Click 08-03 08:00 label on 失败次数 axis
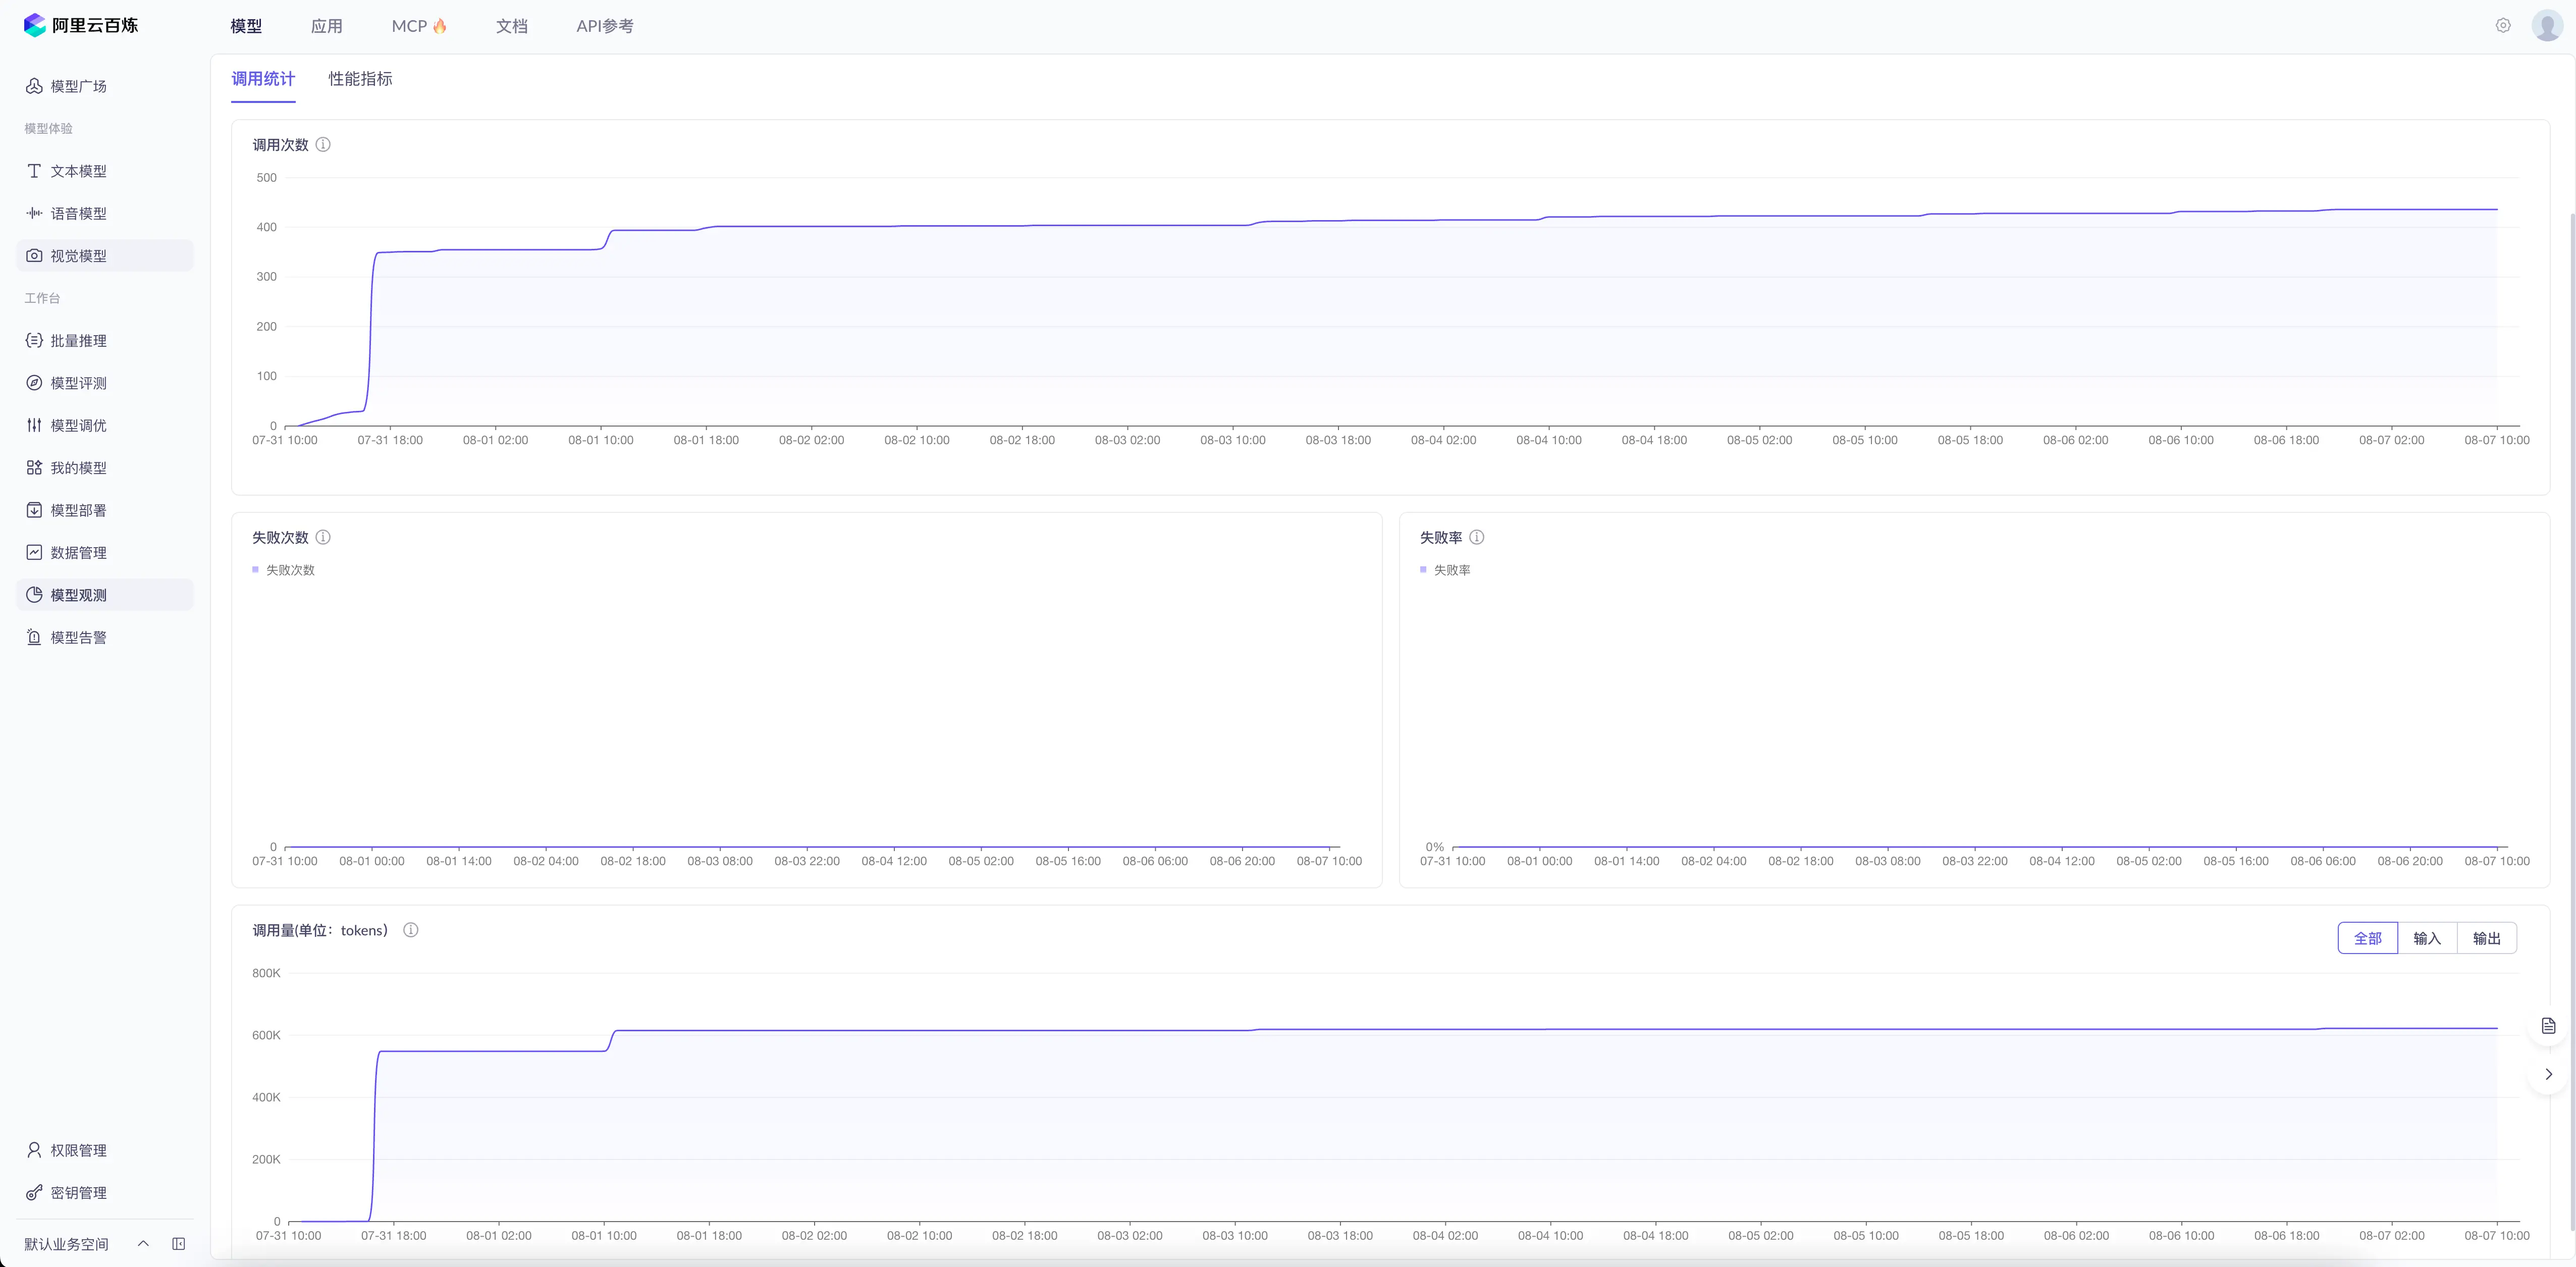 tap(720, 861)
